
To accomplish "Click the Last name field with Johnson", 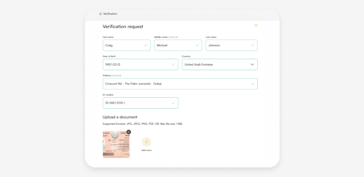I will point(226,45).
